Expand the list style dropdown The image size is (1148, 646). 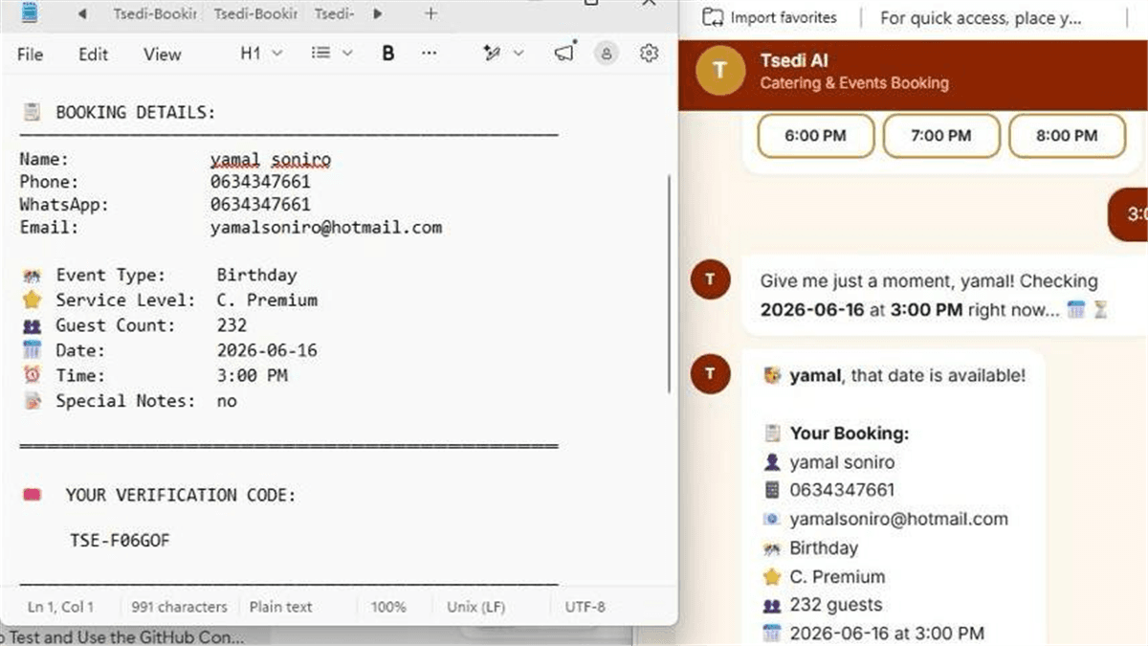click(x=332, y=54)
